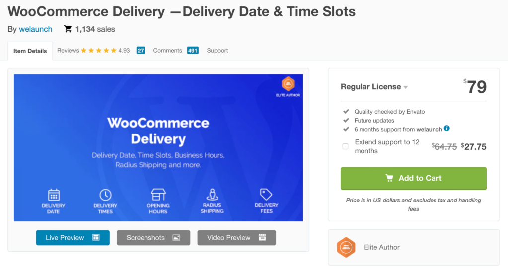Click the Add to Cart button
508x268 pixels.
tap(413, 178)
